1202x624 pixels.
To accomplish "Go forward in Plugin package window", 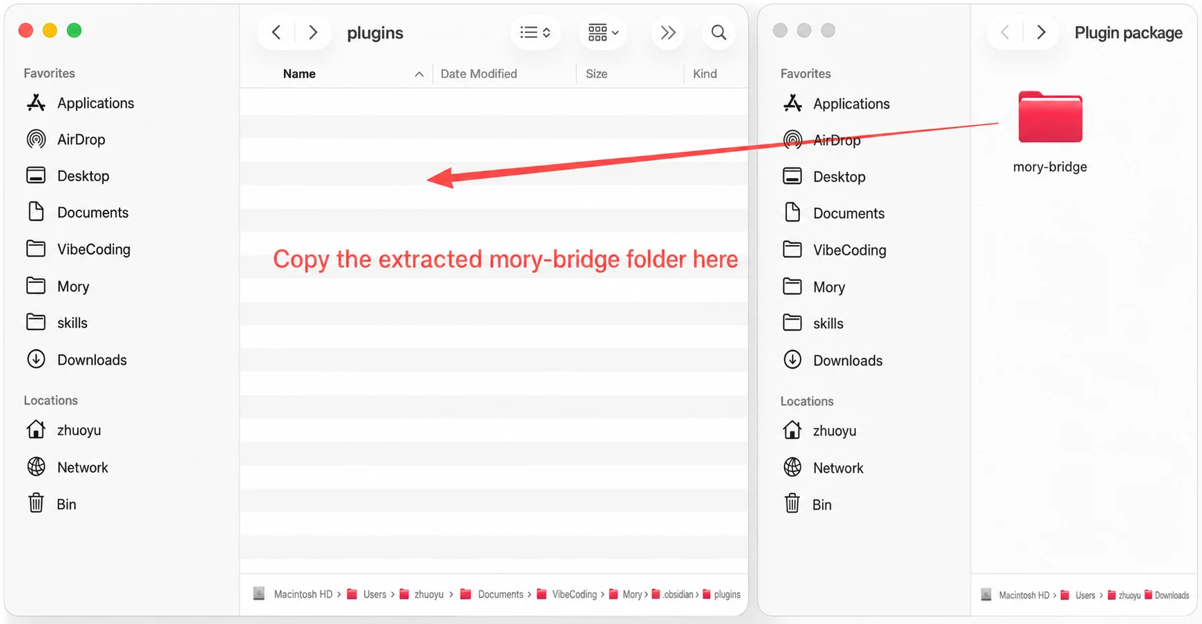I will pos(1041,32).
